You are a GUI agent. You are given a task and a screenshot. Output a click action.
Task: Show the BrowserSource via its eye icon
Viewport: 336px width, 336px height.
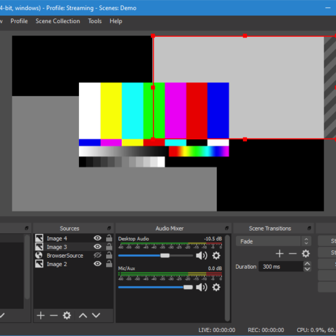click(x=98, y=255)
